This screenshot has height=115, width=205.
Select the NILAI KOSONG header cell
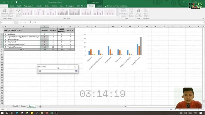click(x=61, y=30)
